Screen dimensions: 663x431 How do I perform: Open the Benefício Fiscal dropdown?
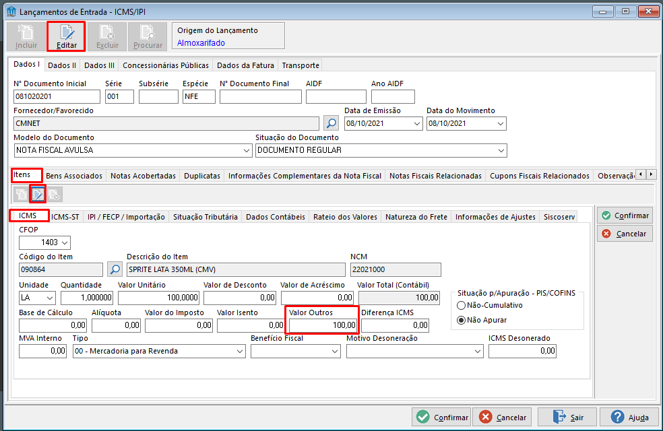[336, 351]
